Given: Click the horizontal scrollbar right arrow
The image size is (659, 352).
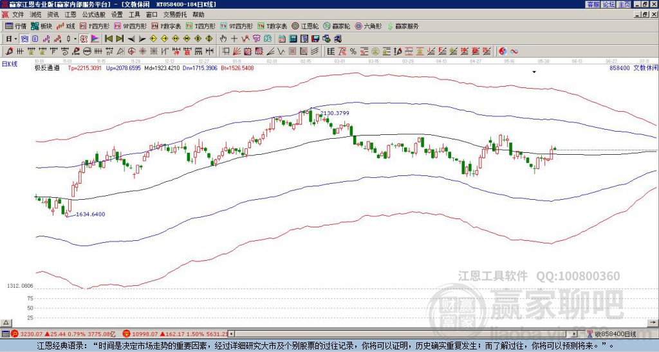Looking at the screenshot, I should pyautogui.click(x=575, y=334).
